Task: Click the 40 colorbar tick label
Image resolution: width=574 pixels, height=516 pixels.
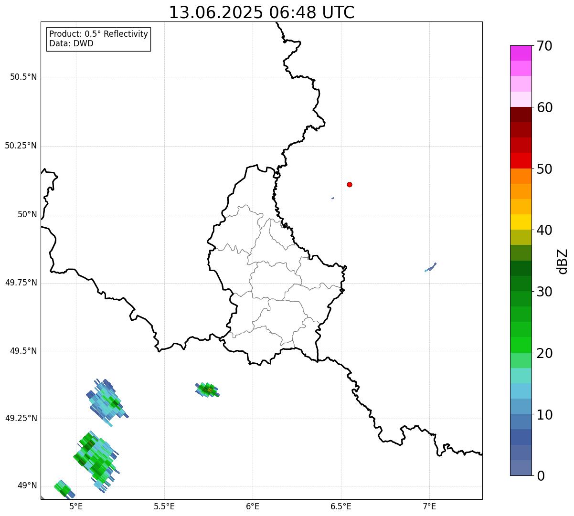Action: click(x=544, y=230)
